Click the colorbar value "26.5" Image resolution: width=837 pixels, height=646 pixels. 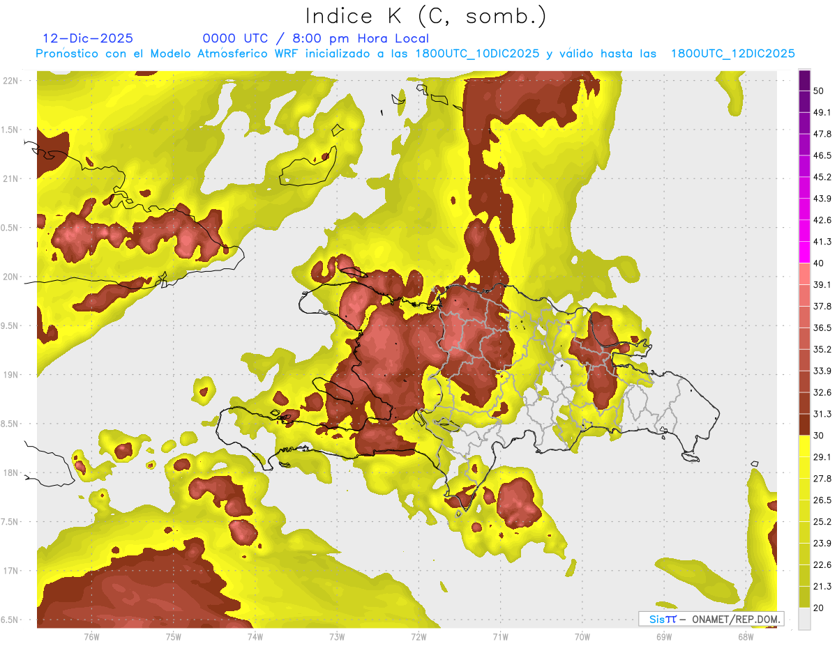pos(822,500)
